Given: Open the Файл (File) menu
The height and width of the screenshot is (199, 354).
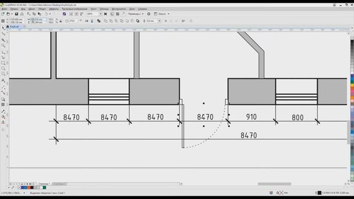Looking at the screenshot, I should [x=4, y=9].
